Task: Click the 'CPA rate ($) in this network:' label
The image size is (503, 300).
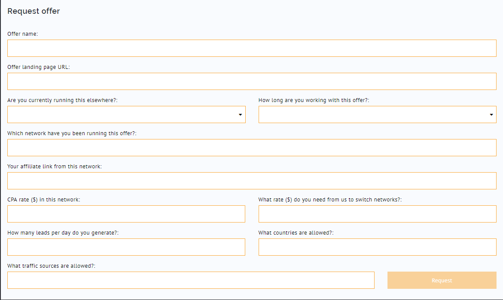Action: click(44, 200)
